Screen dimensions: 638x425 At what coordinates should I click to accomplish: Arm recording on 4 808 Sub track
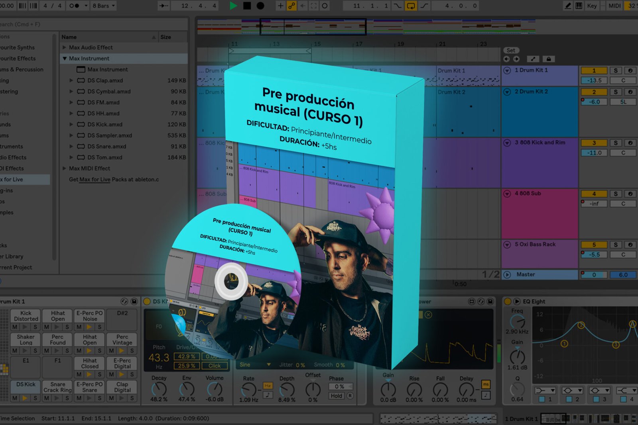[x=630, y=194]
